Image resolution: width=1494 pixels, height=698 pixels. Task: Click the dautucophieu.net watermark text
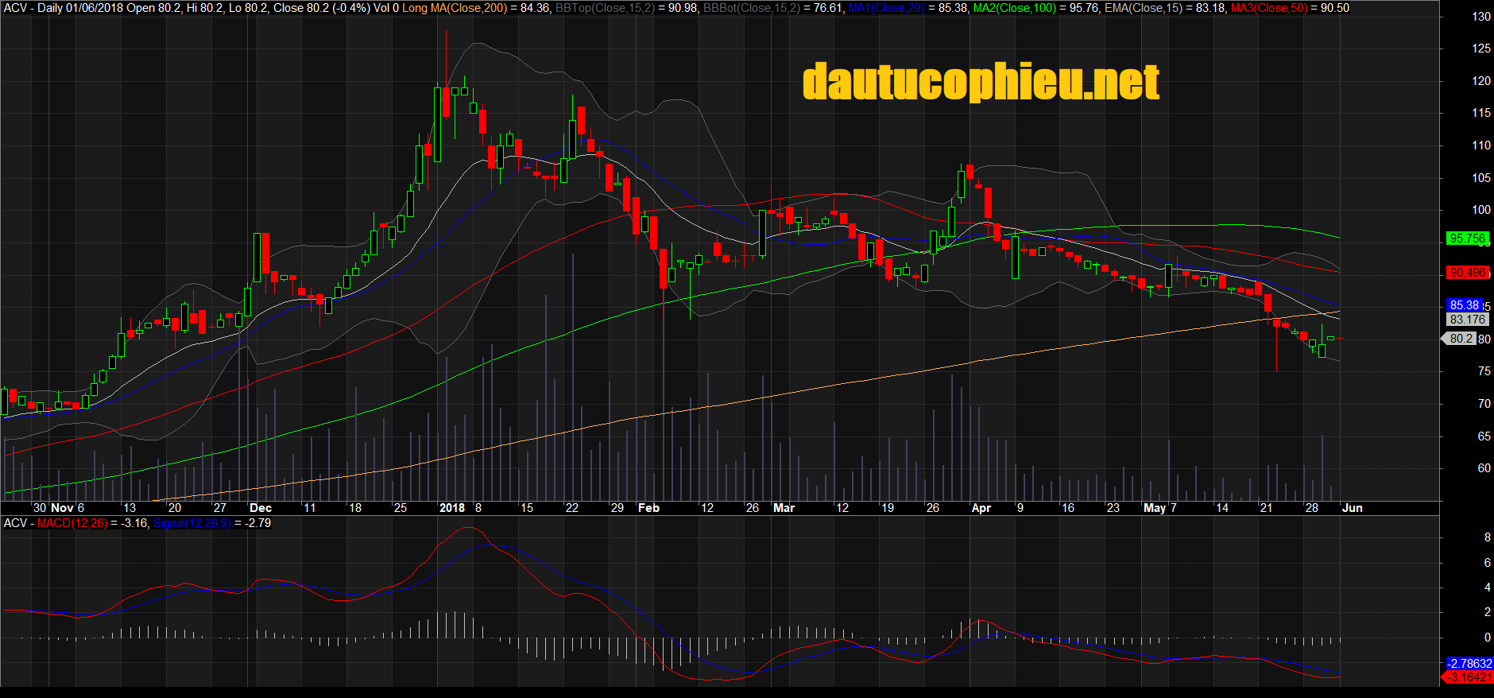[981, 83]
